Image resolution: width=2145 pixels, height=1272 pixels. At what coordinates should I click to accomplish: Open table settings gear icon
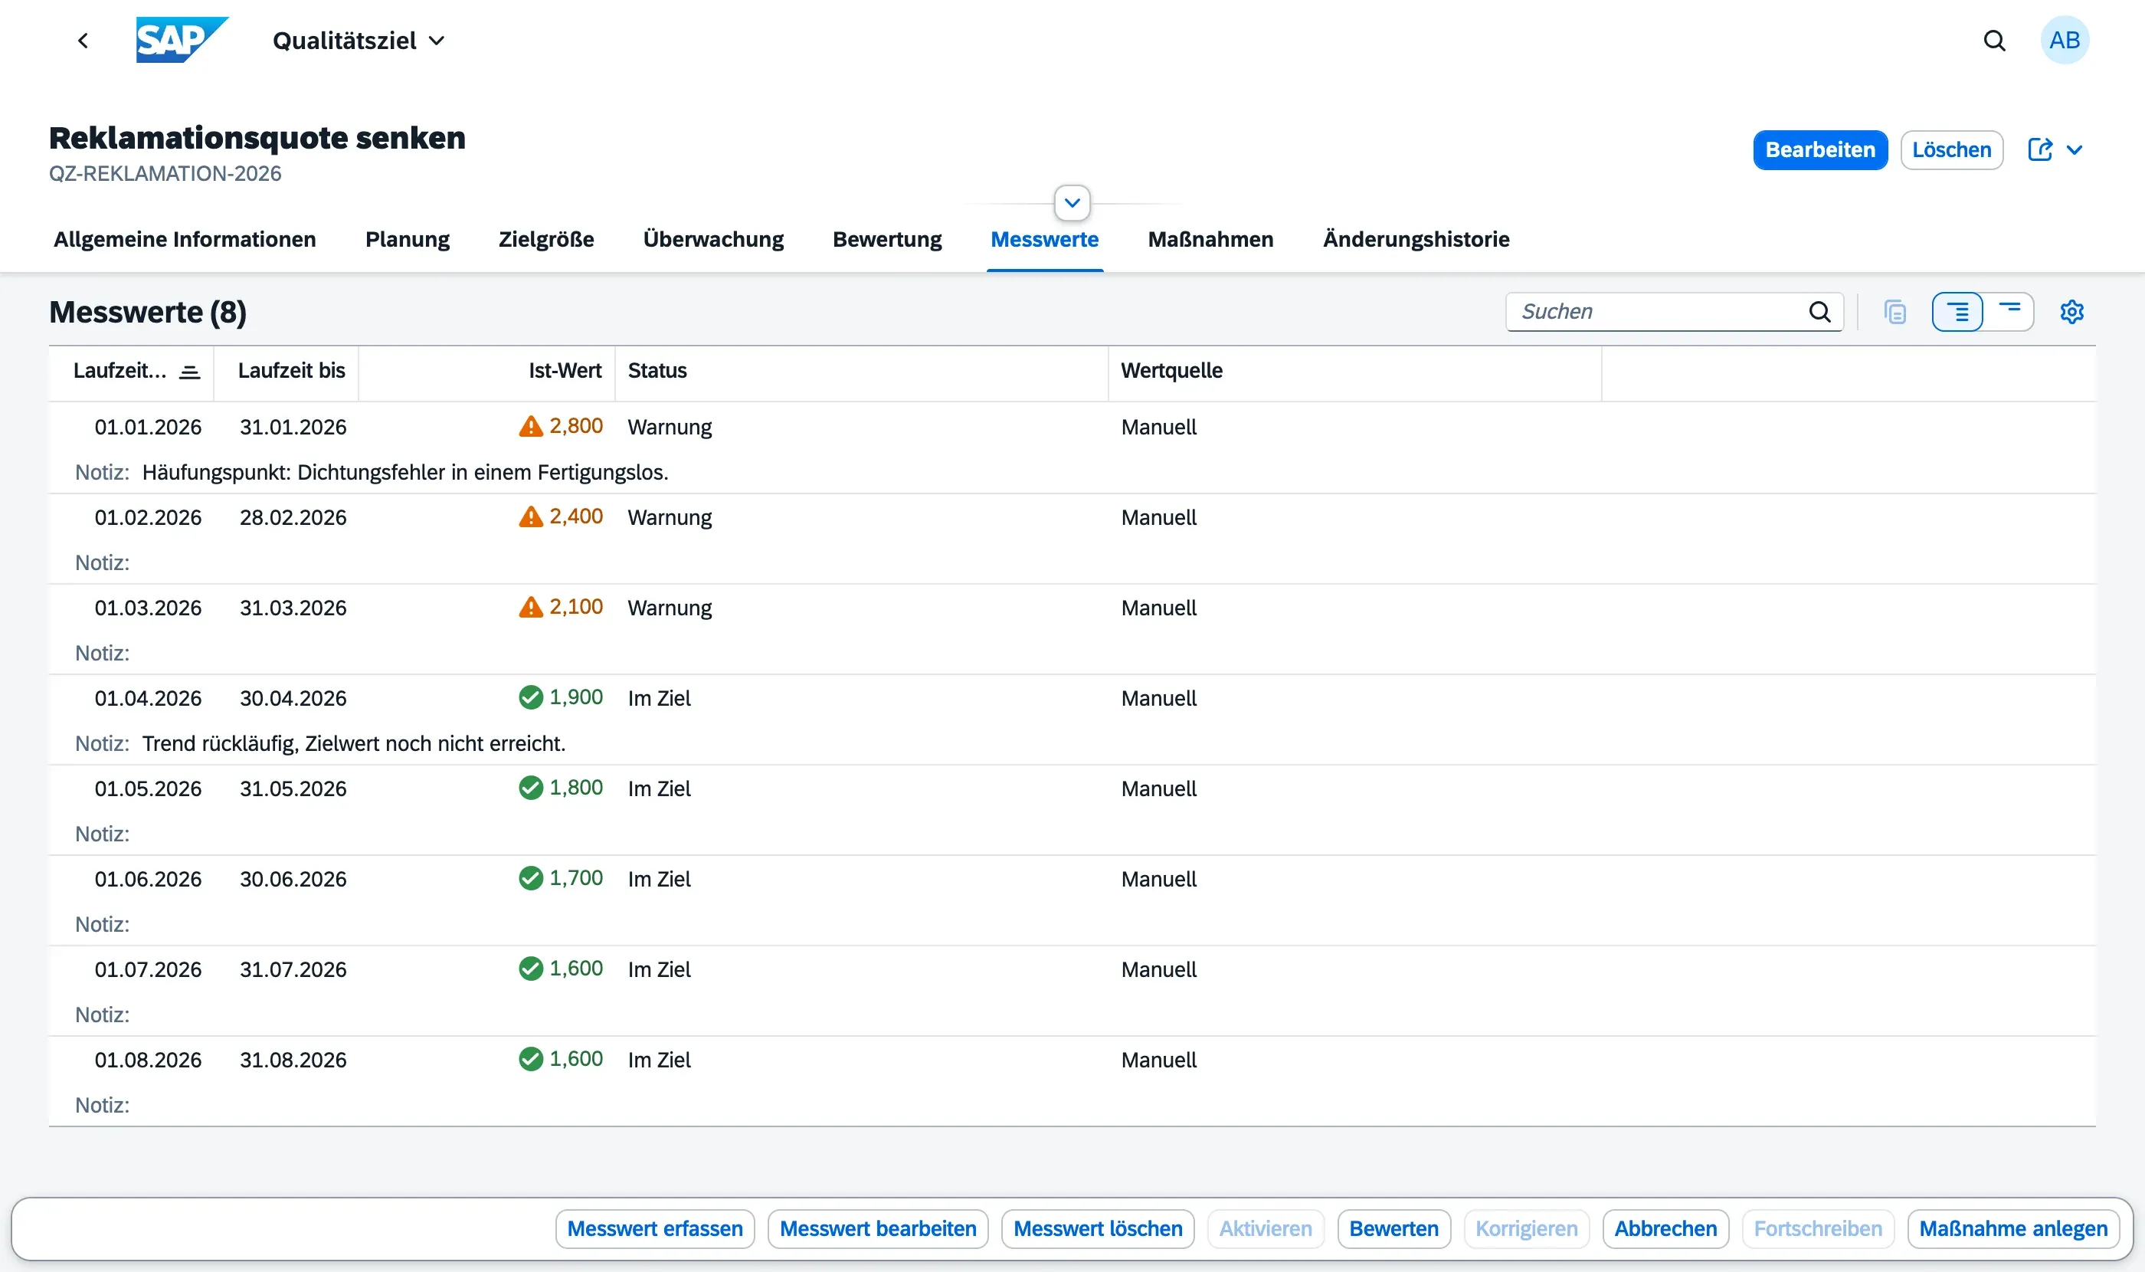tap(2071, 311)
